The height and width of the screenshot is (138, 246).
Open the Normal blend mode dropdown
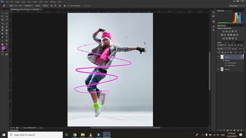(x=224, y=49)
